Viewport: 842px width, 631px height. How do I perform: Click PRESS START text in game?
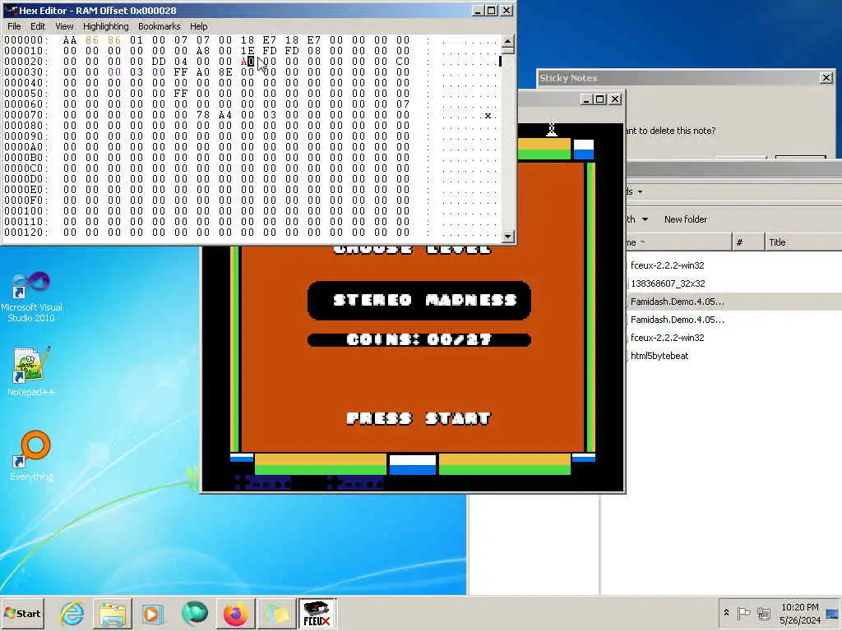tap(419, 418)
